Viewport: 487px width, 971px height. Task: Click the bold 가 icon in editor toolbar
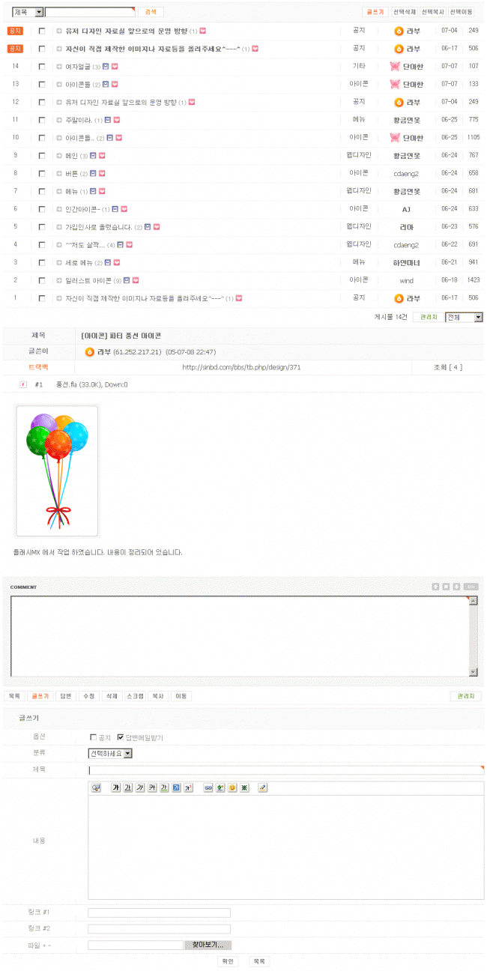pyautogui.click(x=115, y=787)
